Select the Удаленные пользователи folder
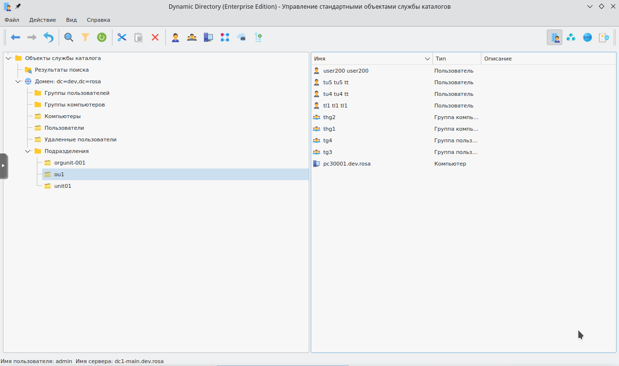 coord(80,139)
